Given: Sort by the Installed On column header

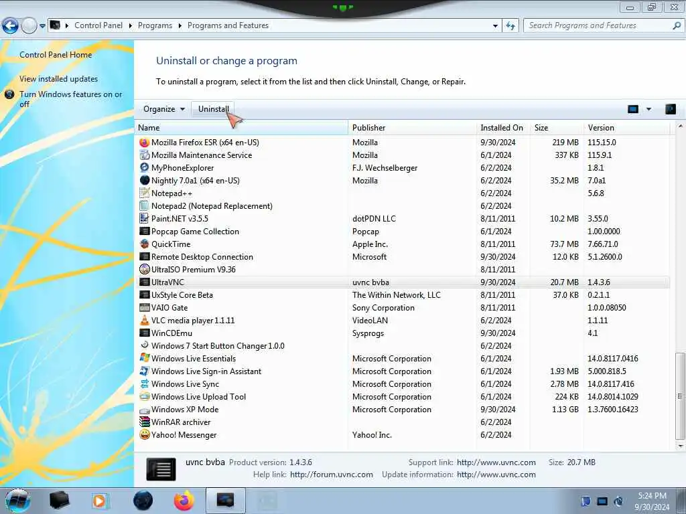Looking at the screenshot, I should coord(502,128).
